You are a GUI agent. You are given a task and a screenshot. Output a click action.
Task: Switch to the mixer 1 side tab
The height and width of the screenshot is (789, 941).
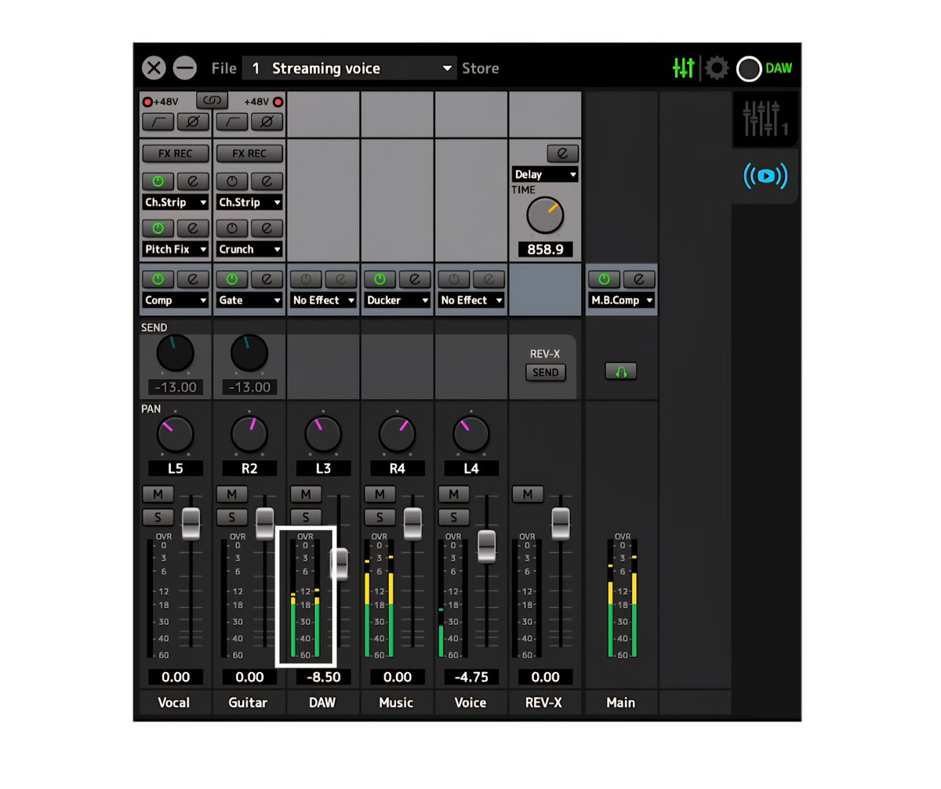[x=765, y=119]
